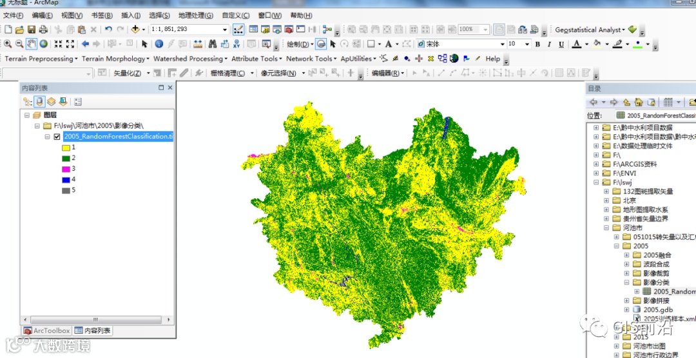This screenshot has height=358, width=696.
Task: Apply italic text formatting
Action: [549, 44]
